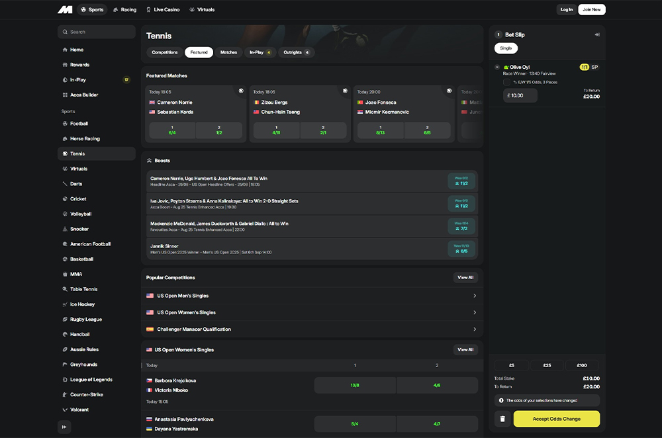The height and width of the screenshot is (438, 662).
Task: Back Joao Fonseca at 8/13
Action: [381, 130]
